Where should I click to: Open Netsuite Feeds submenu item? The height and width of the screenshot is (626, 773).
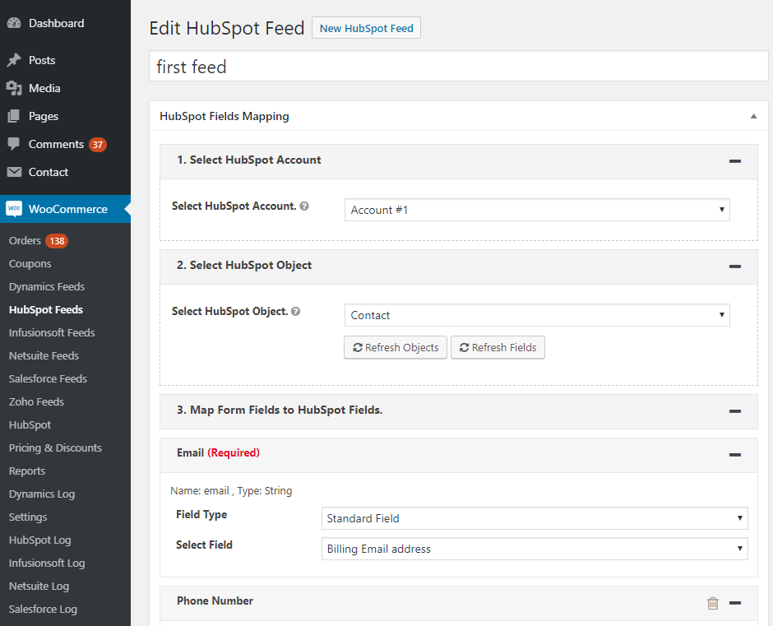44,355
